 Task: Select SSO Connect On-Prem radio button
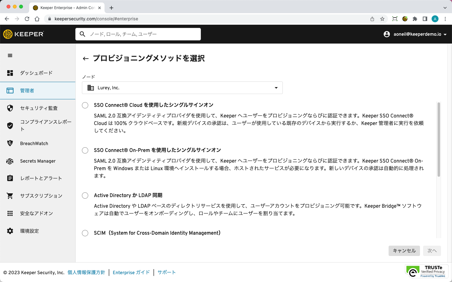85,150
